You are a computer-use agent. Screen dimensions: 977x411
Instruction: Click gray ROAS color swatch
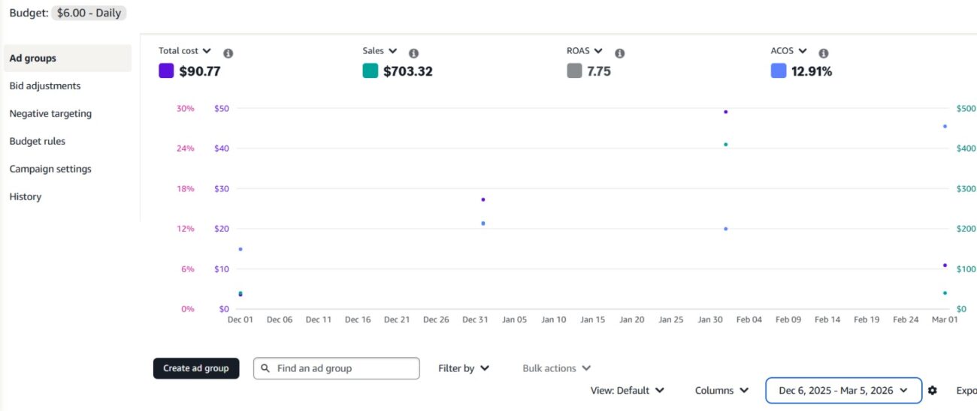point(574,71)
